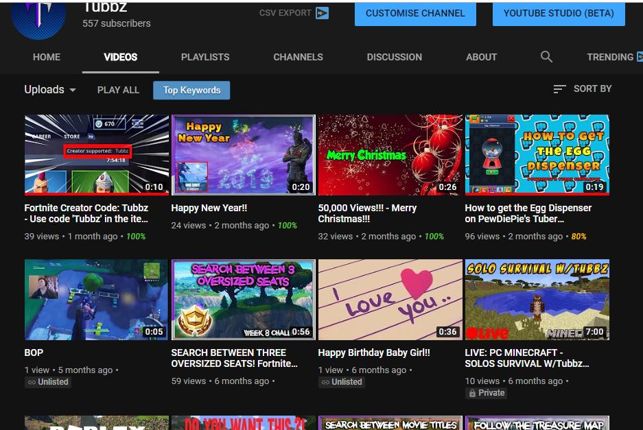Image resolution: width=643 pixels, height=430 pixels.
Task: Click '50,000 Views!!! - Merry Christmas!!!' title
Action: pos(367,213)
